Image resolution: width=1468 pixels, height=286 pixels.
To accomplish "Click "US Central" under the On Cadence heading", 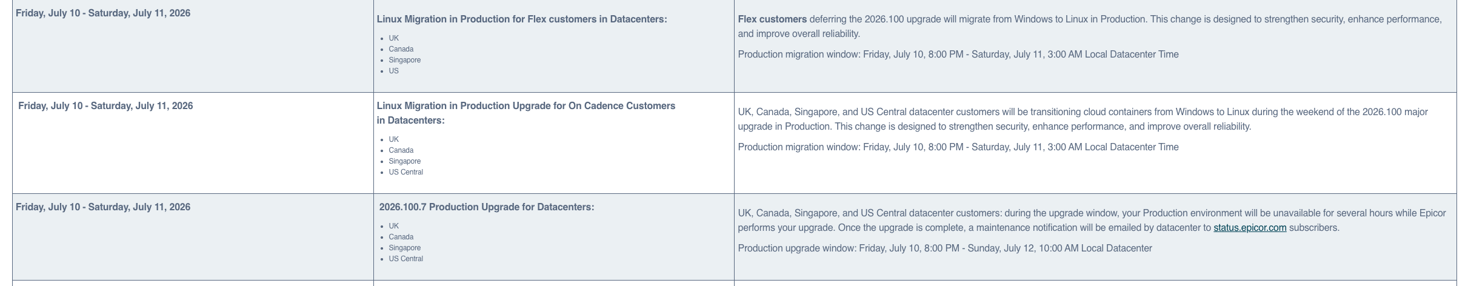I will pos(405,172).
